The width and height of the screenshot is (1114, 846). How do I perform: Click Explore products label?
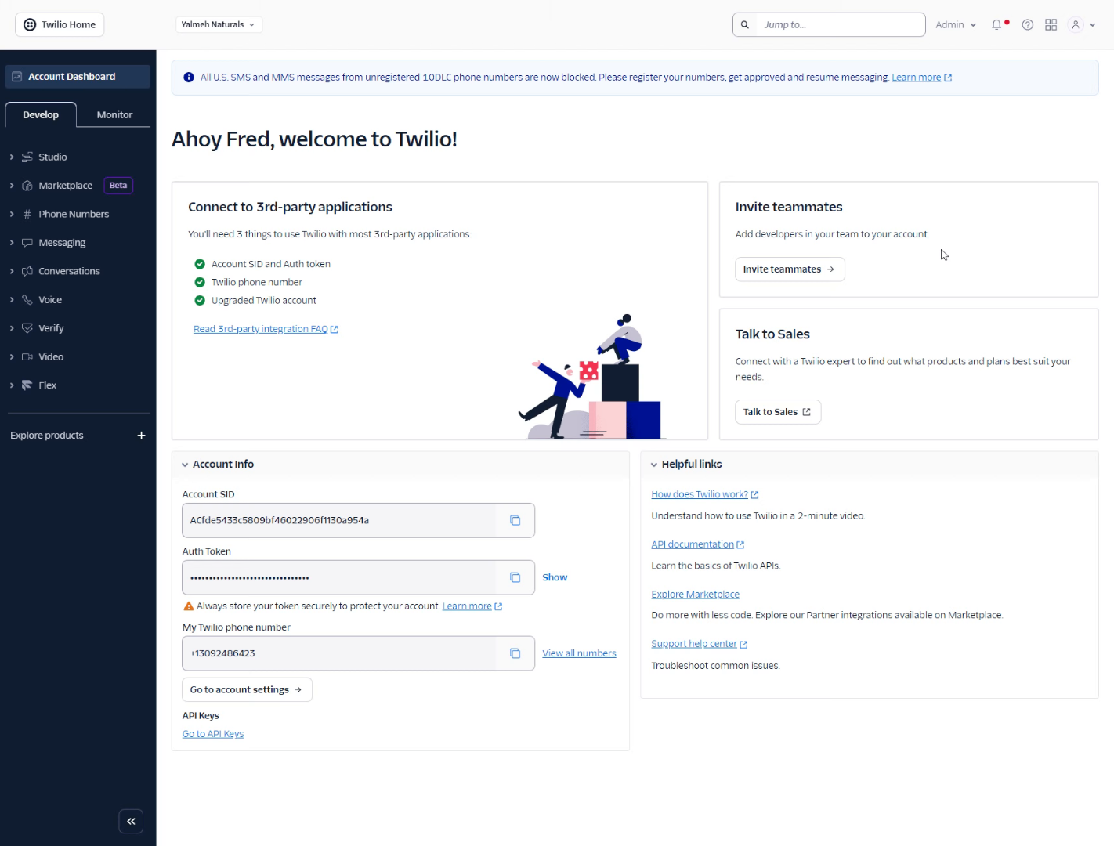46,436
